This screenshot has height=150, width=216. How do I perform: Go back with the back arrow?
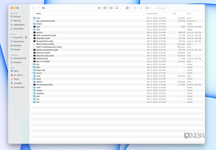pos(34,8)
